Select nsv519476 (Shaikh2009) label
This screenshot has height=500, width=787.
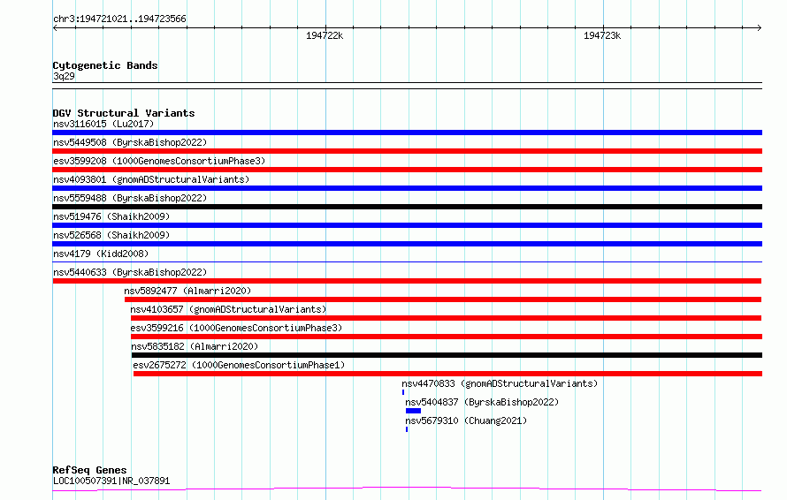(111, 216)
